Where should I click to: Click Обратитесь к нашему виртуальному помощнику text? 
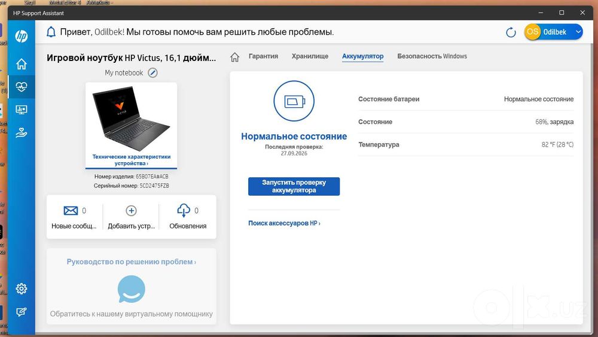point(131,314)
